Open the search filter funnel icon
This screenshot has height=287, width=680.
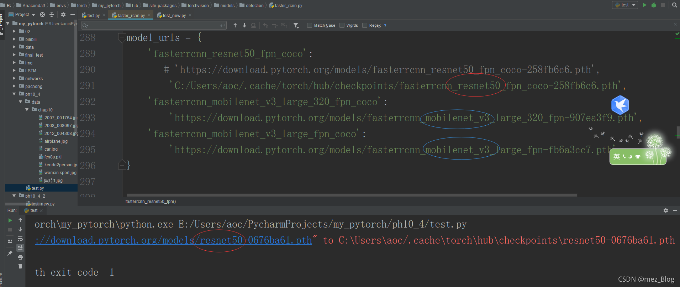(296, 25)
